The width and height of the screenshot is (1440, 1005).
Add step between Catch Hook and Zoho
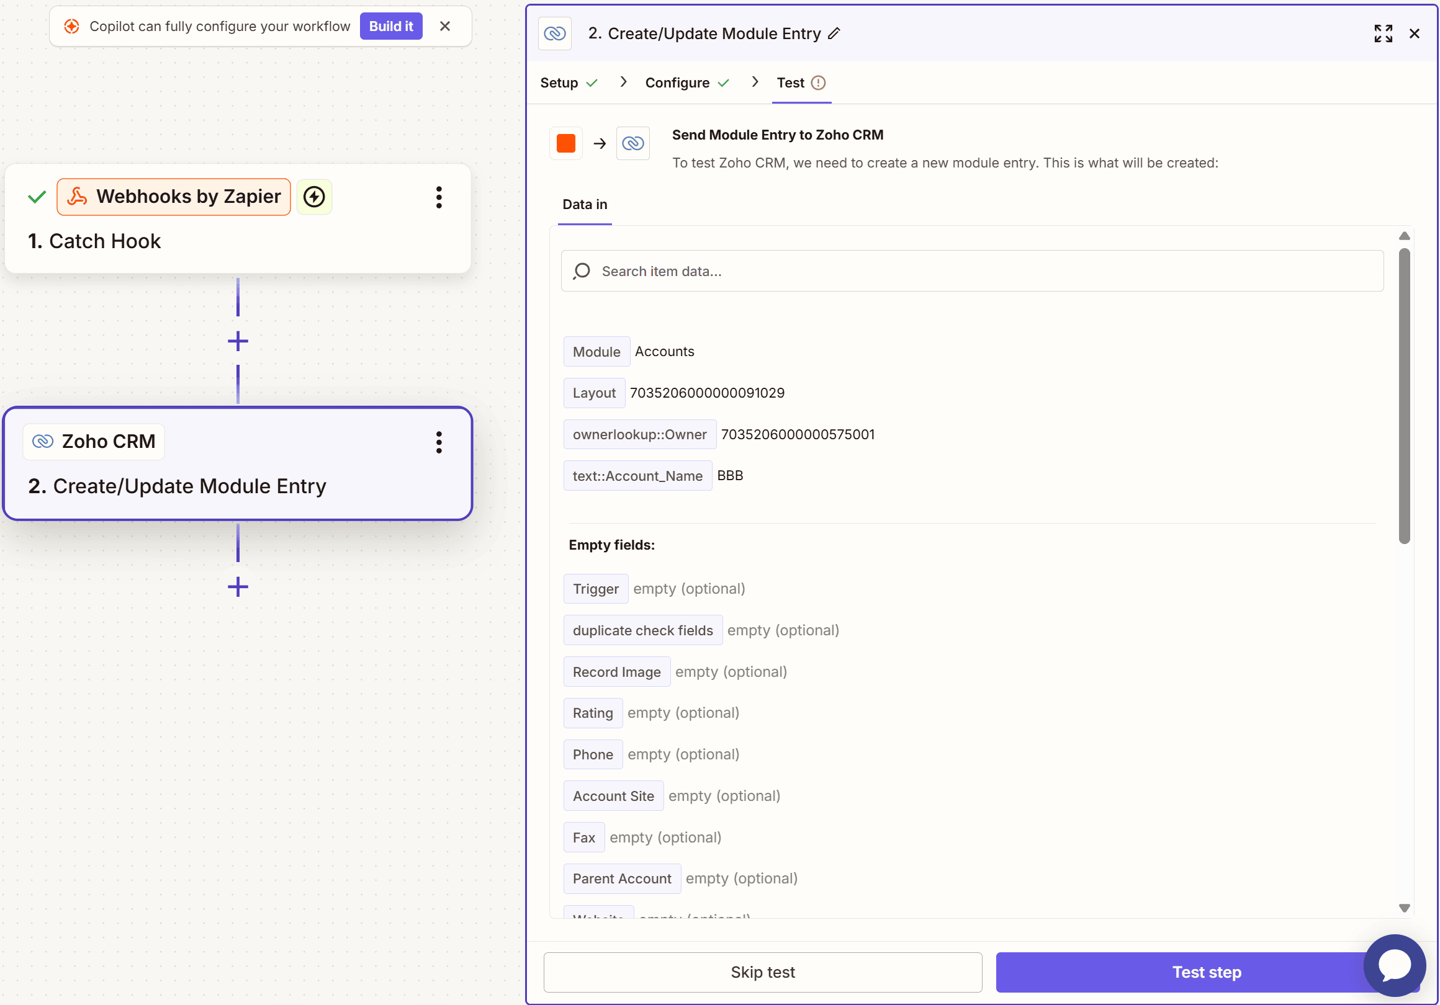238,342
